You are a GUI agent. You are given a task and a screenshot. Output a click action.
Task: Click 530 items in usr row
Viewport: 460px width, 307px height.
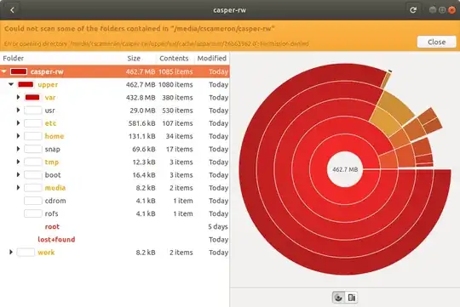[177, 111]
